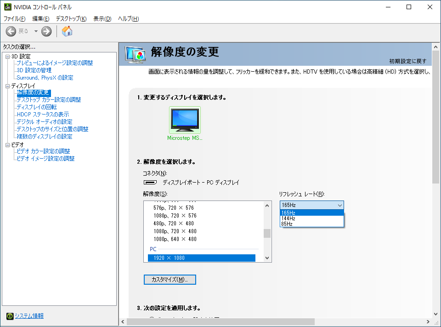Open プレビューによるイメージ設定の調整
Image resolution: width=441 pixels, height=327 pixels.
55,63
